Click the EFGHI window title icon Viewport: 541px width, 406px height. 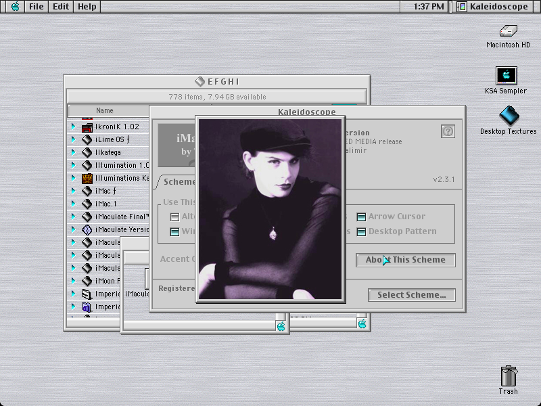pyautogui.click(x=199, y=81)
